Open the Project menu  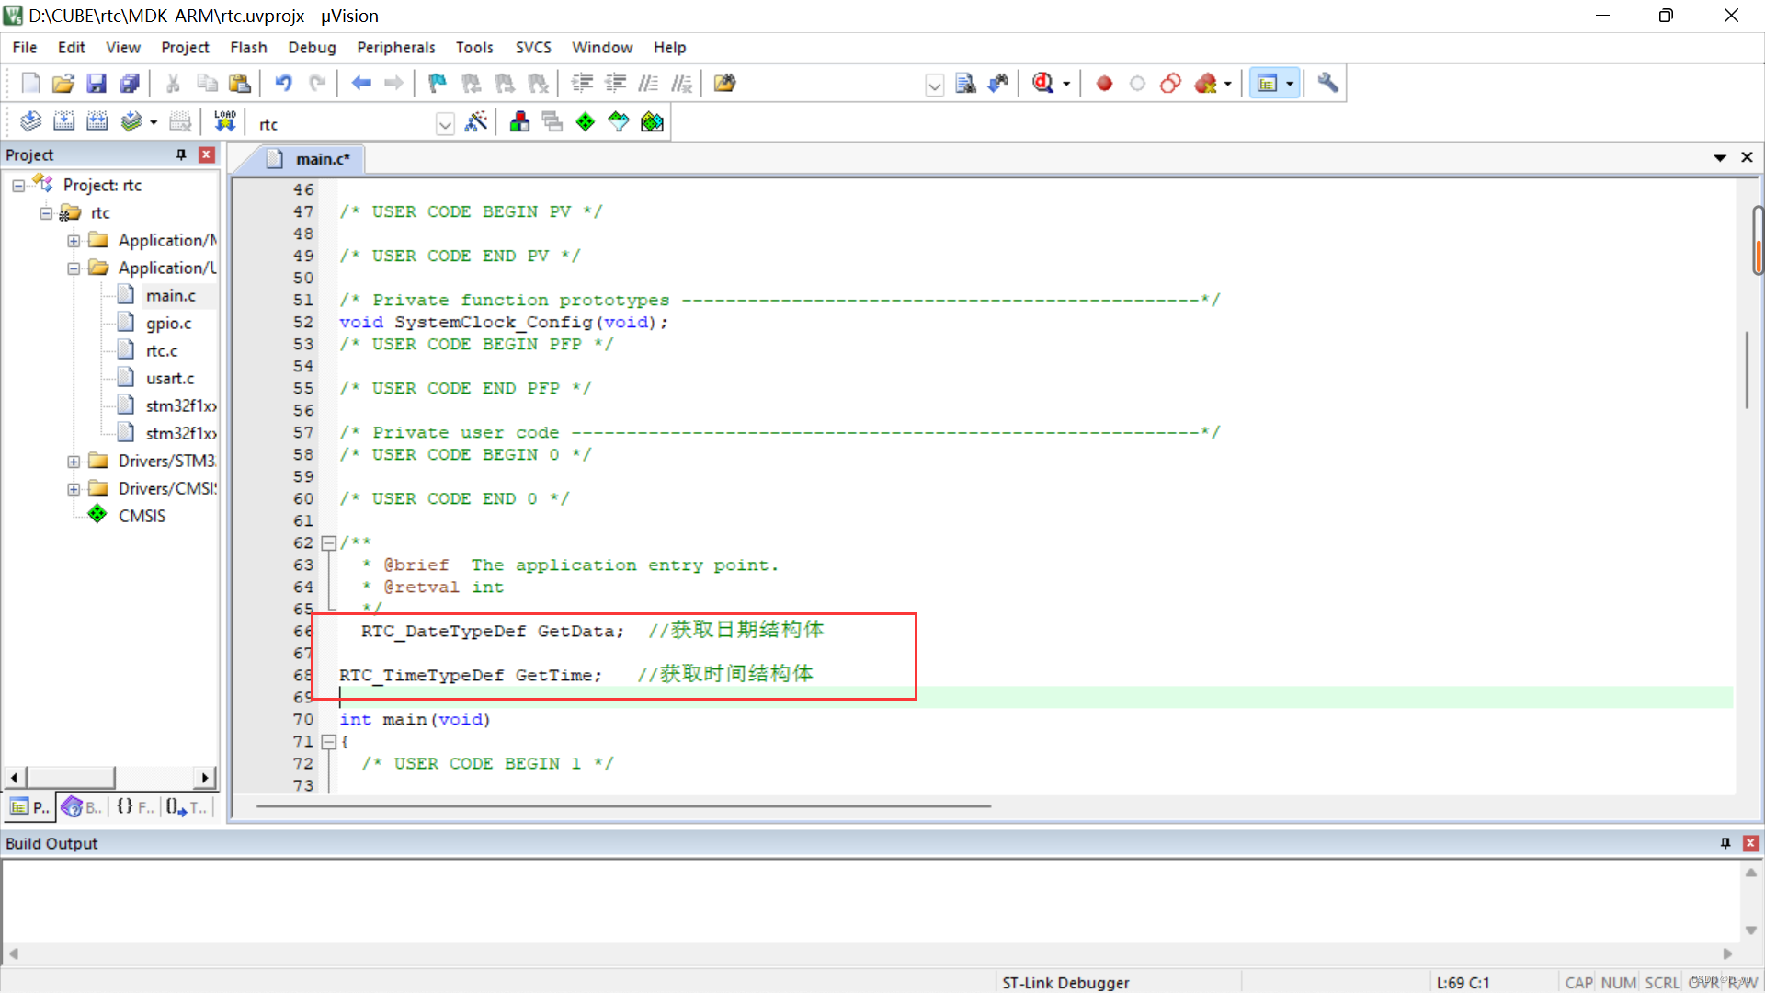(x=185, y=48)
